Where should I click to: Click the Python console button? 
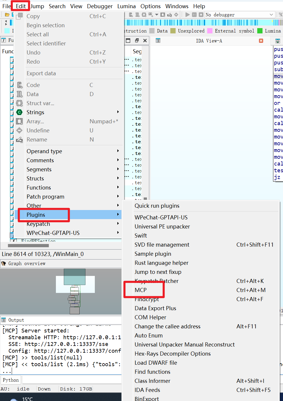click(x=11, y=380)
